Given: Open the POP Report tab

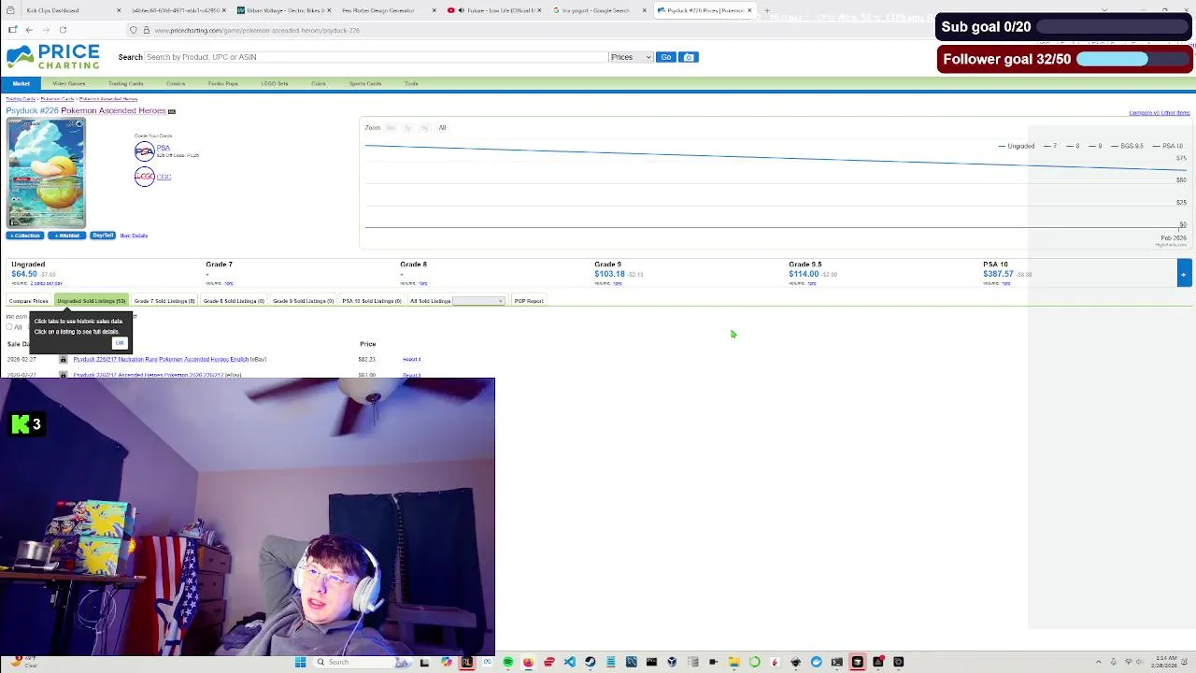Looking at the screenshot, I should tap(529, 301).
